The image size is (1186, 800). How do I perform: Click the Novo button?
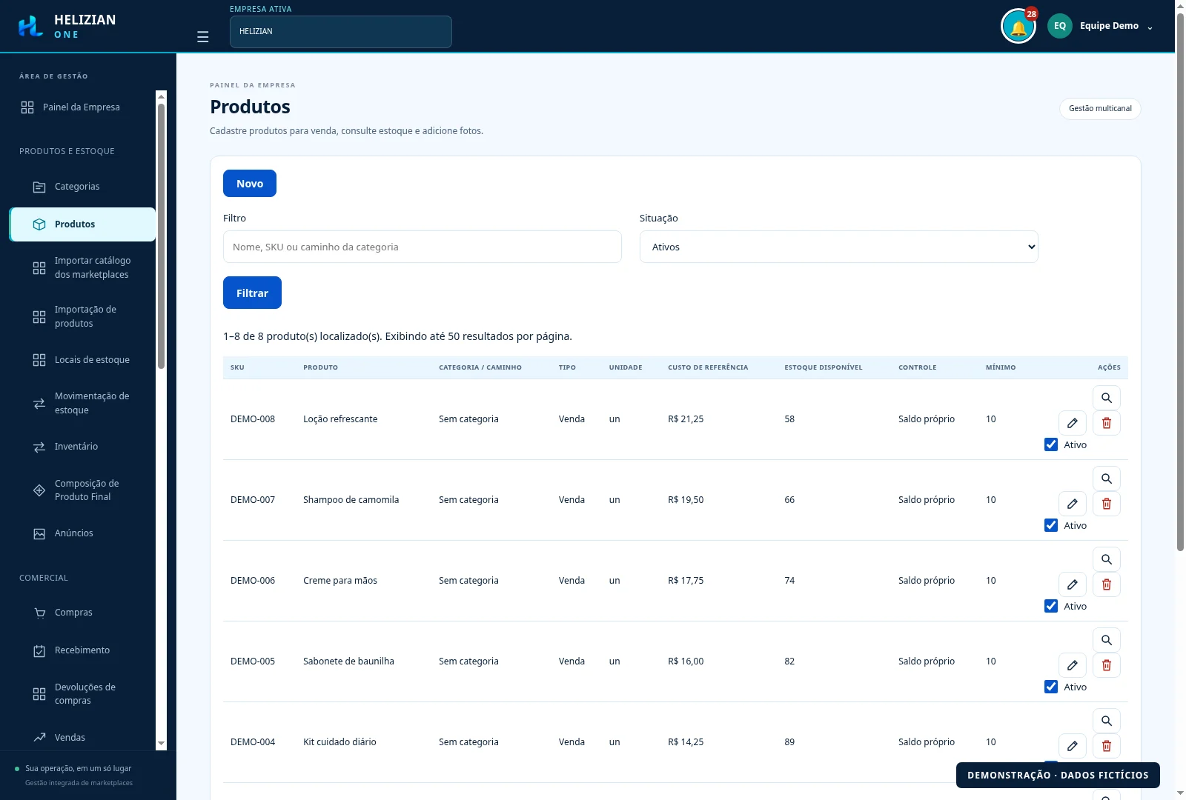pyautogui.click(x=250, y=184)
